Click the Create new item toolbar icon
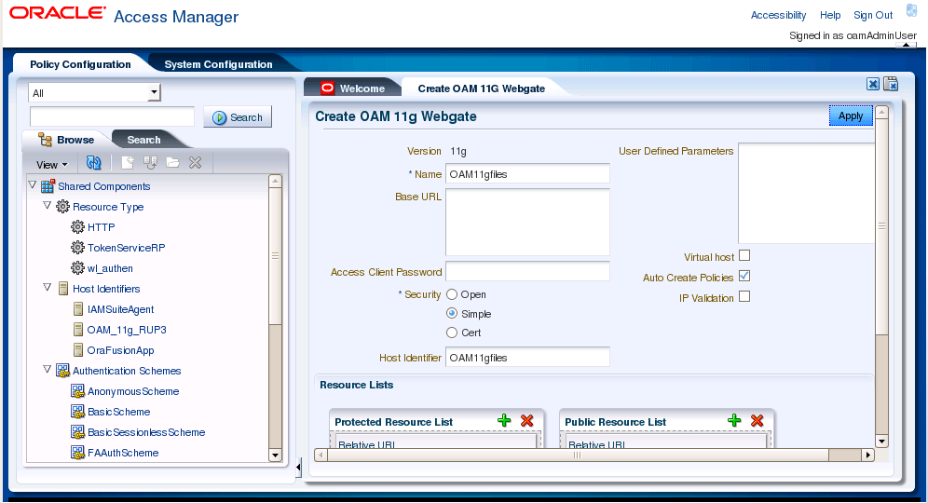This screenshot has height=503, width=928. click(x=128, y=163)
